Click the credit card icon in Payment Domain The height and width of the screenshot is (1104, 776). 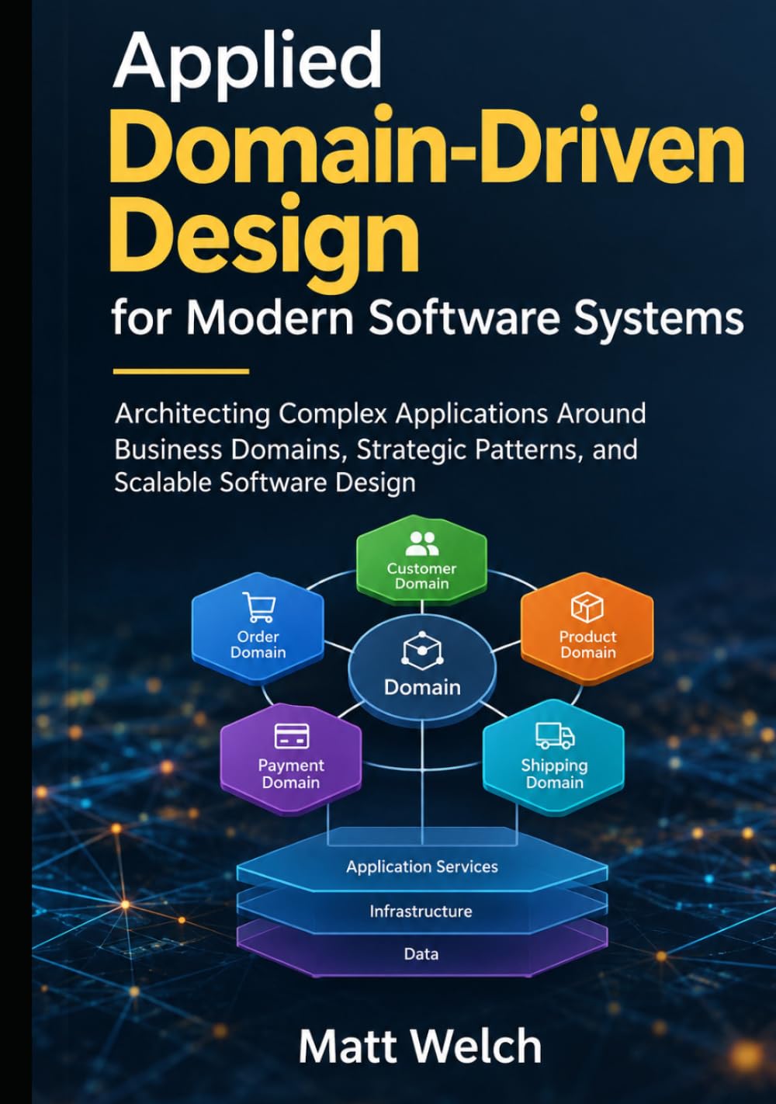pos(292,736)
